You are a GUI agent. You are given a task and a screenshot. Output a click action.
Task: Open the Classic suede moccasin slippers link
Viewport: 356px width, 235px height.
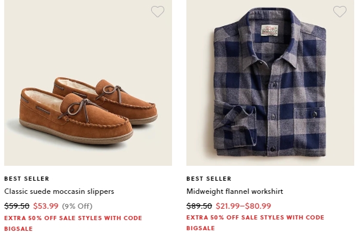[59, 191]
